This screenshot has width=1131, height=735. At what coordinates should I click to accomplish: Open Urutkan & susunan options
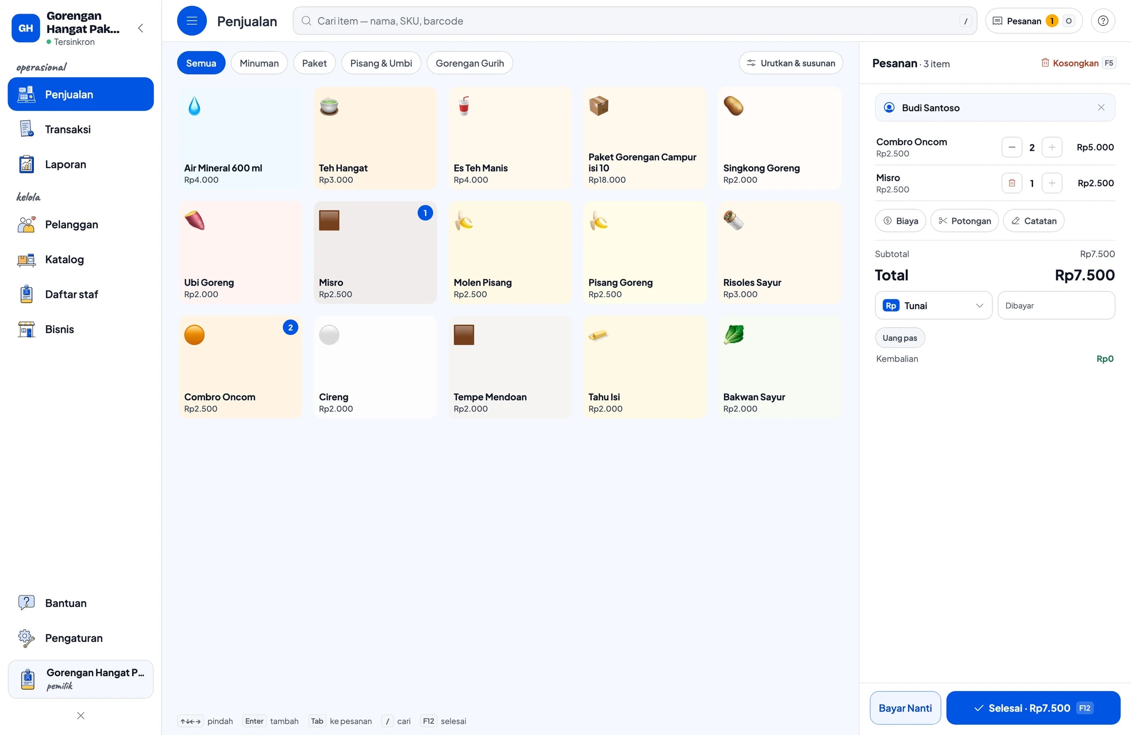coord(790,63)
